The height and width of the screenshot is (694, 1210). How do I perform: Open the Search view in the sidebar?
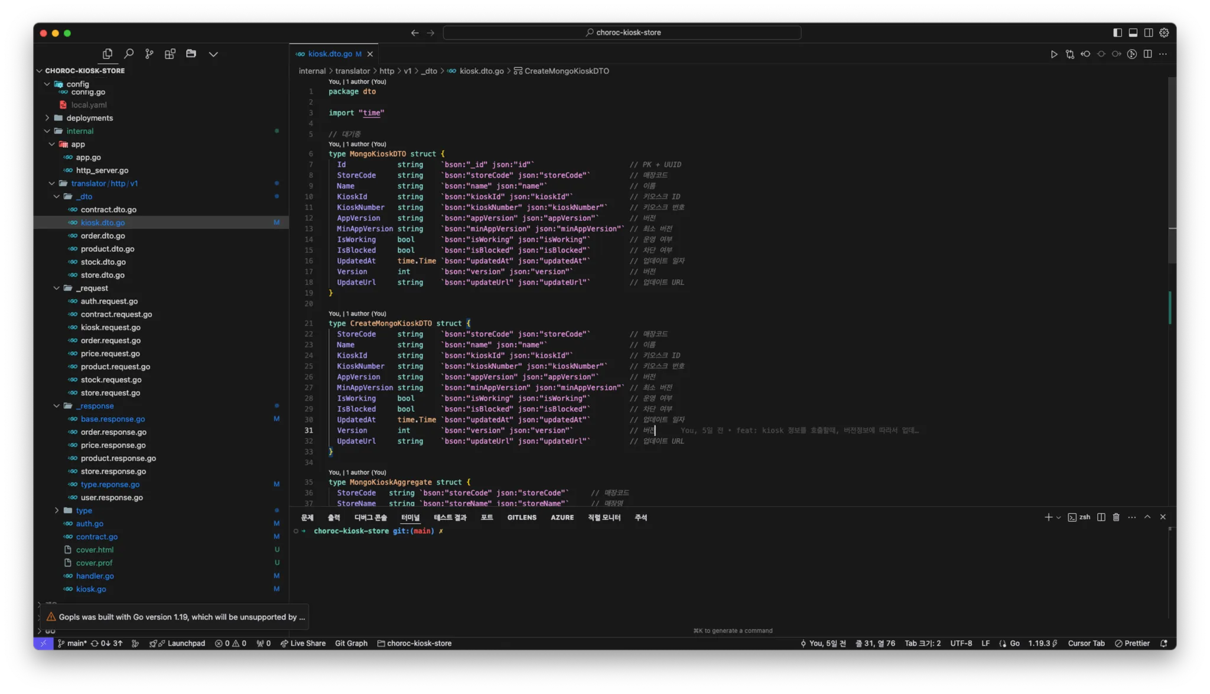tap(129, 53)
